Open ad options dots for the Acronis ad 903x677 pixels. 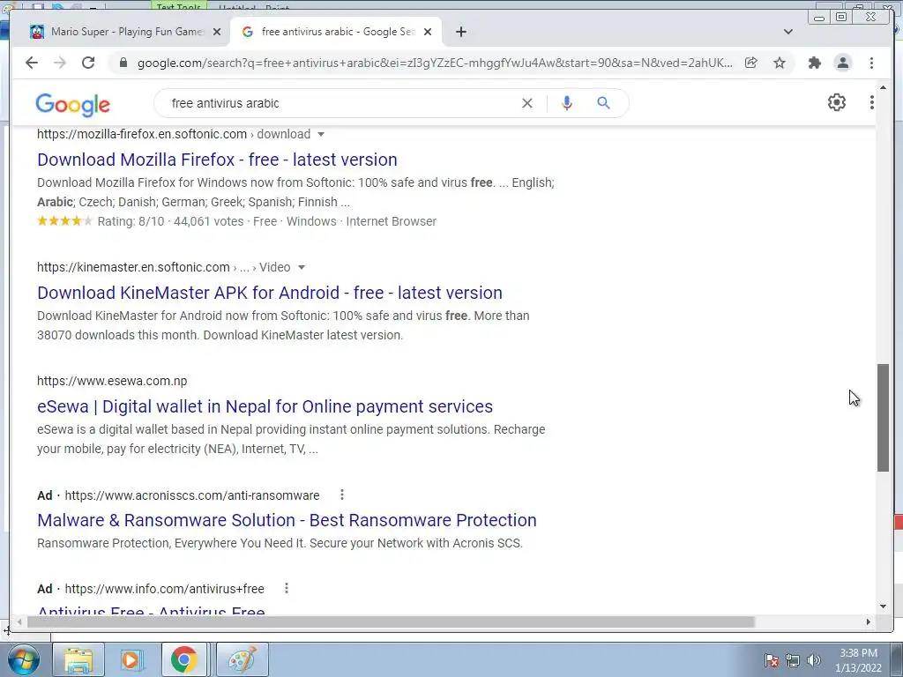[x=342, y=495]
